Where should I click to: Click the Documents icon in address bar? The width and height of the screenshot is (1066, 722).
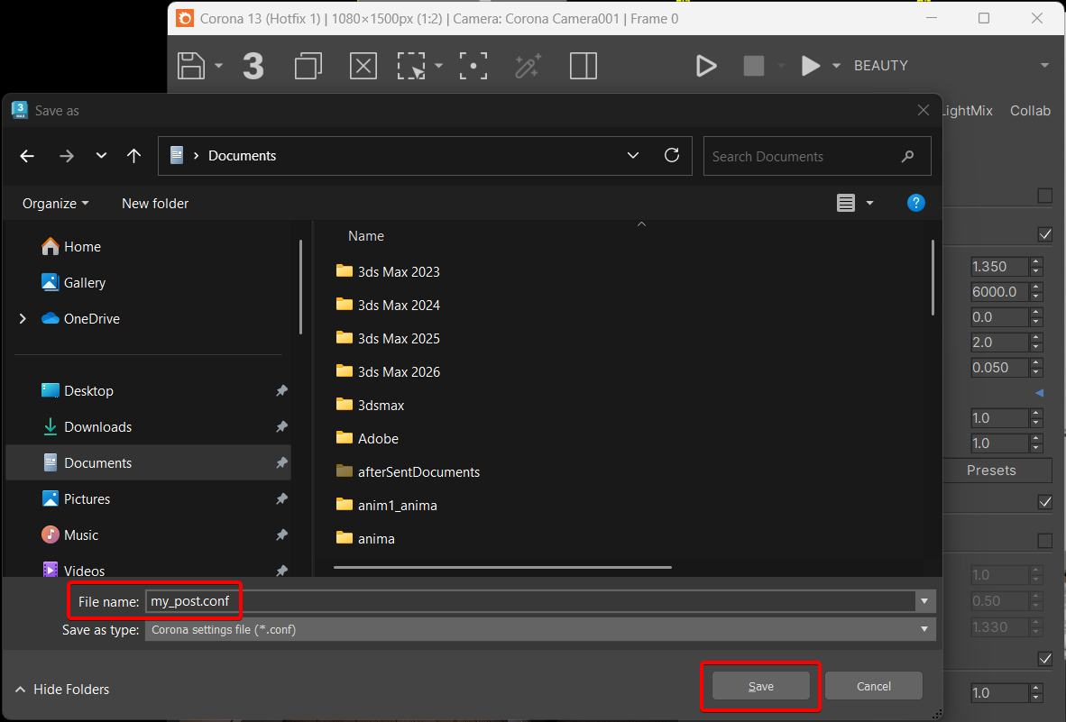[177, 156]
